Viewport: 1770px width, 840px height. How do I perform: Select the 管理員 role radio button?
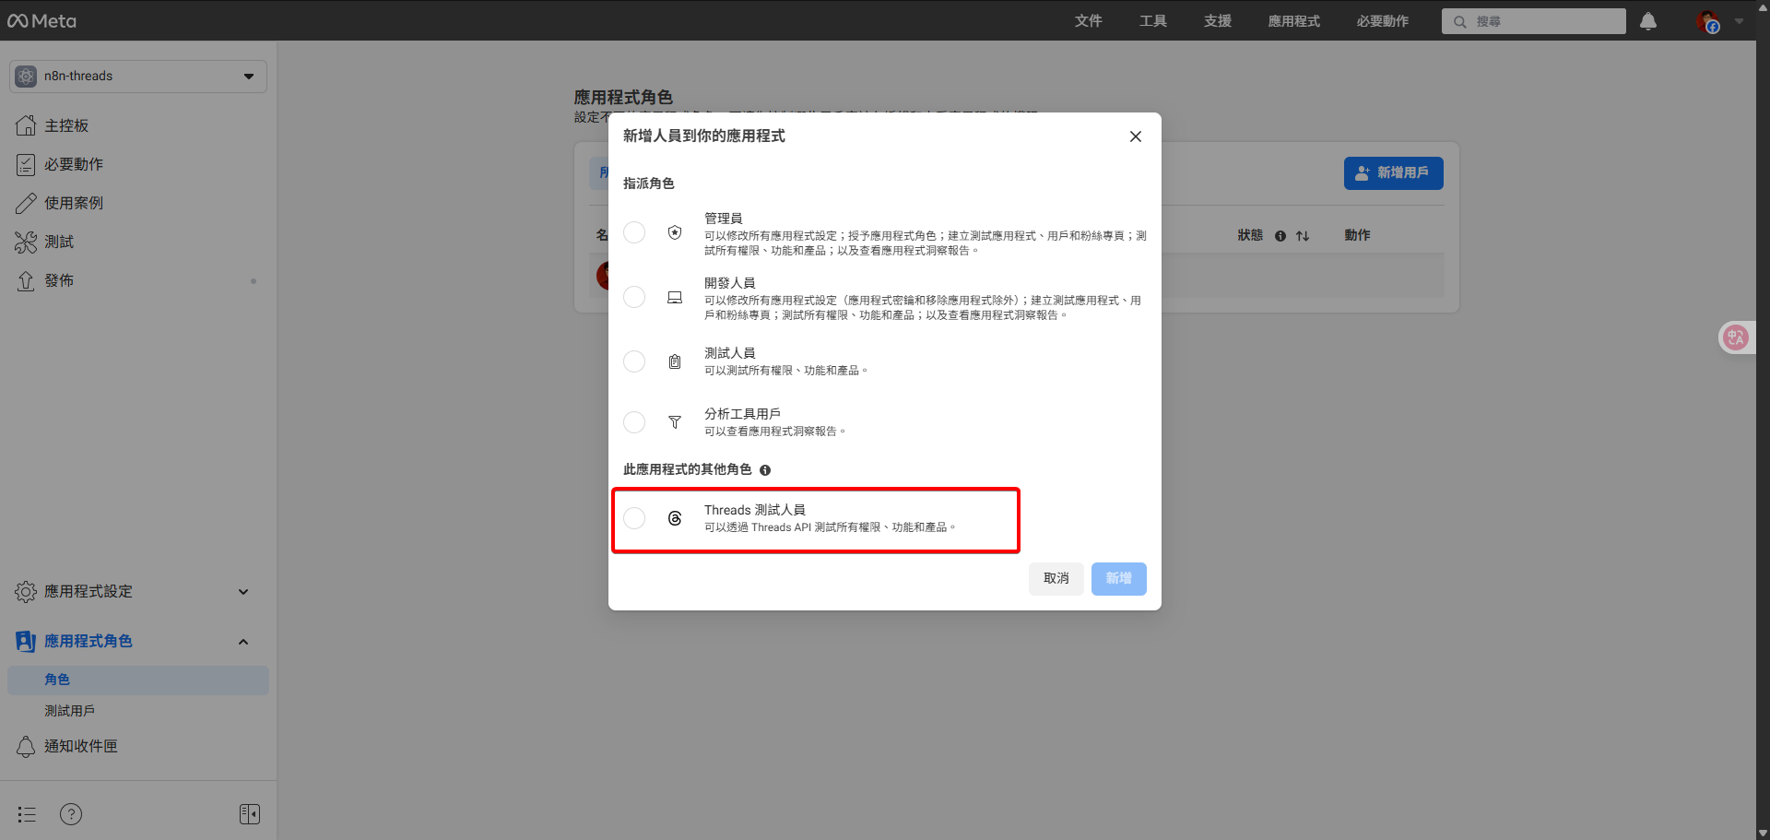[x=634, y=232]
